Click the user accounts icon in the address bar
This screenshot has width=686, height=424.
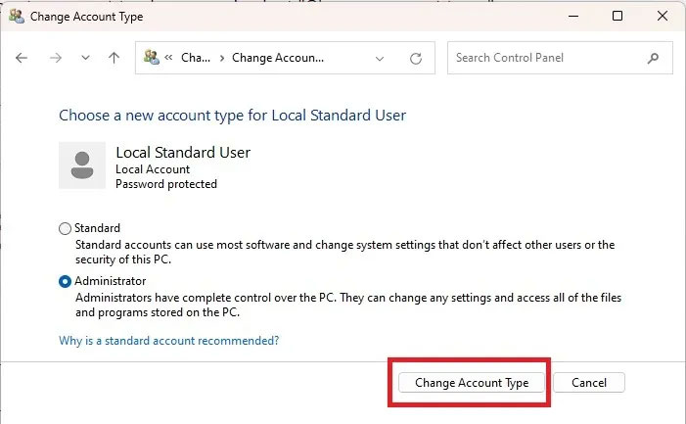click(x=151, y=58)
